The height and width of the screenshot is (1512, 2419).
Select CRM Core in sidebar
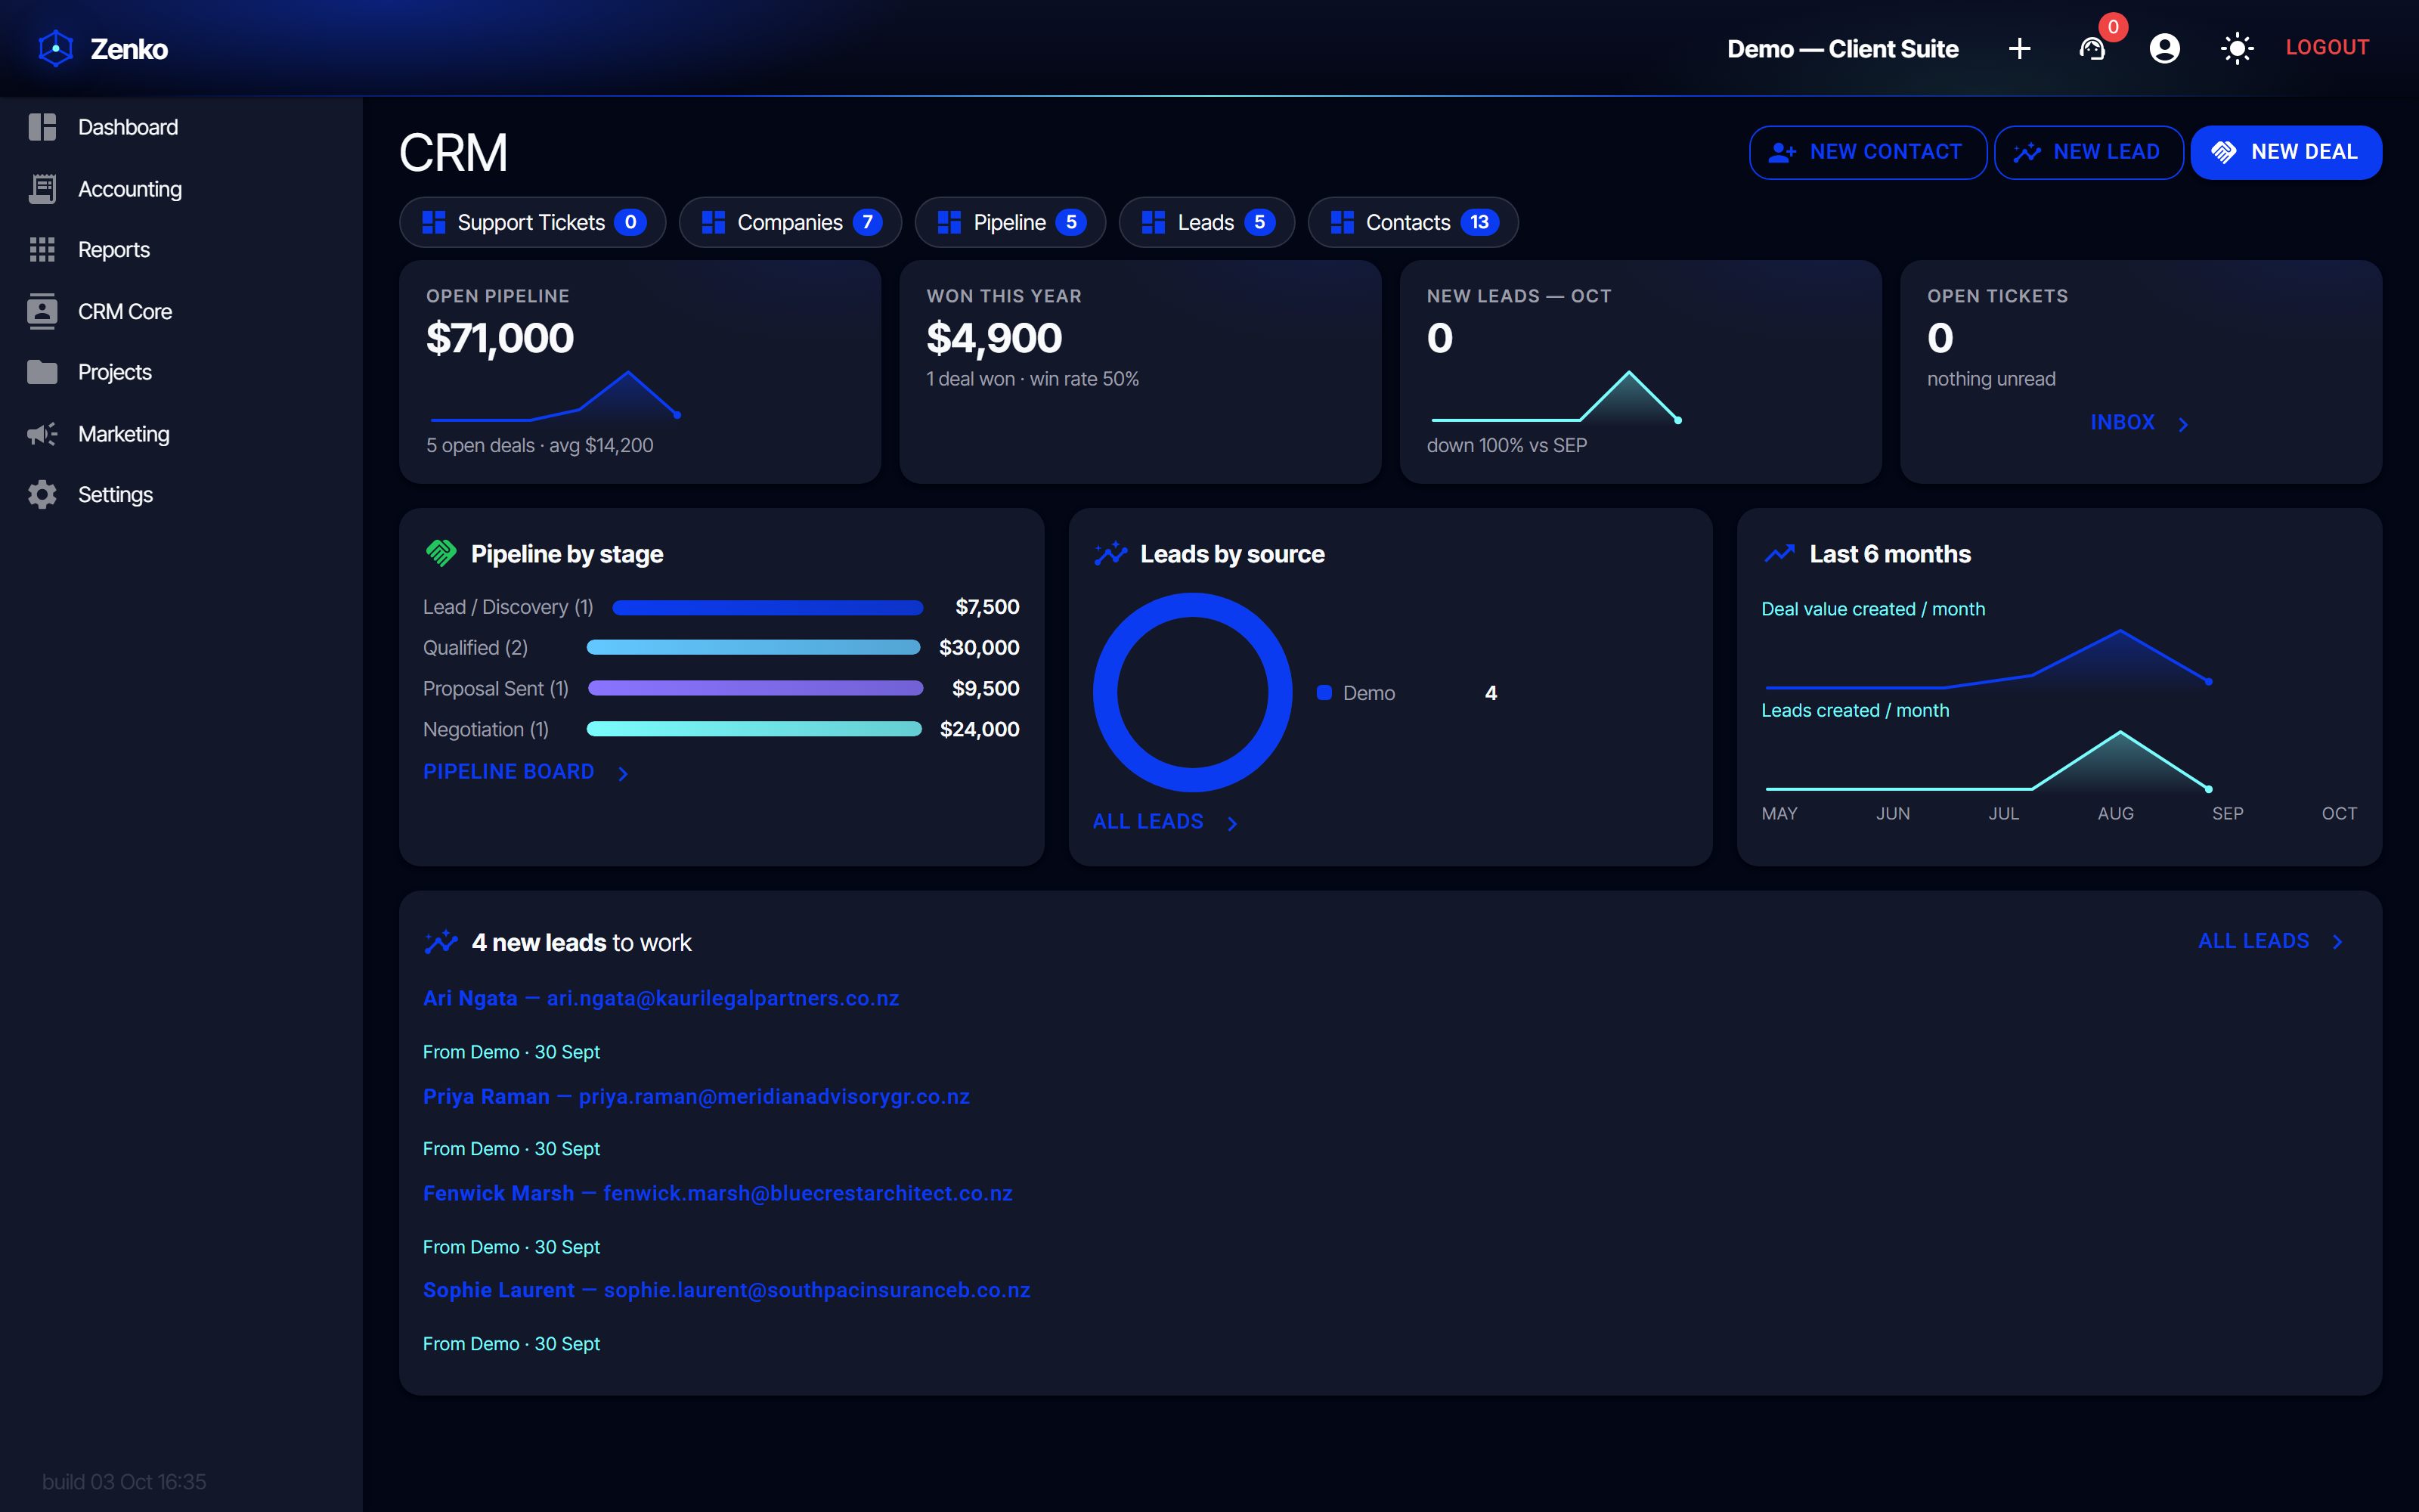(x=181, y=311)
